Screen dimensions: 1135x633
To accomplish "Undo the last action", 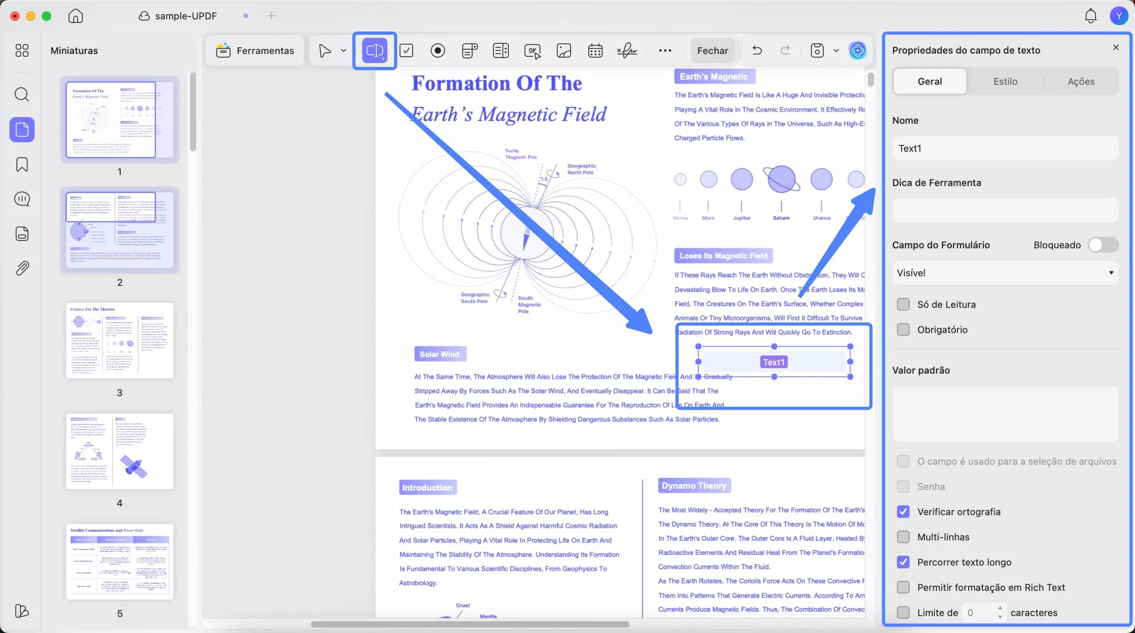I will pyautogui.click(x=757, y=50).
